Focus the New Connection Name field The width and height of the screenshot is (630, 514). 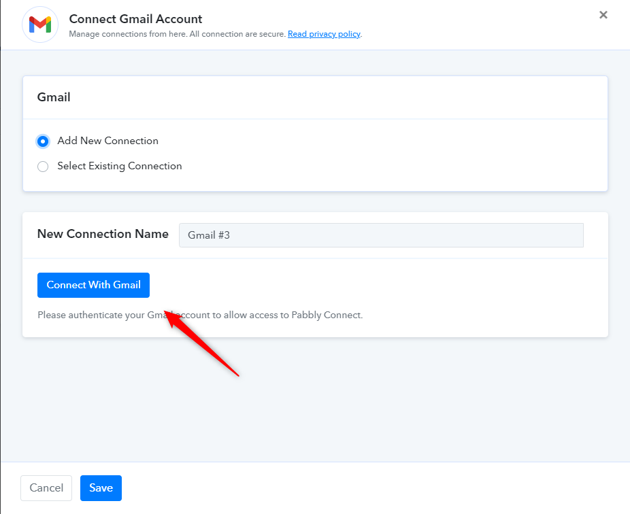click(381, 235)
